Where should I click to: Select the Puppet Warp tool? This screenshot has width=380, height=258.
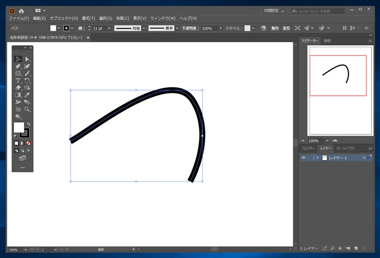pyautogui.click(x=18, y=102)
